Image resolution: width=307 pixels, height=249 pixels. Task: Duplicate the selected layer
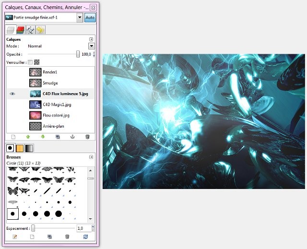point(58,137)
